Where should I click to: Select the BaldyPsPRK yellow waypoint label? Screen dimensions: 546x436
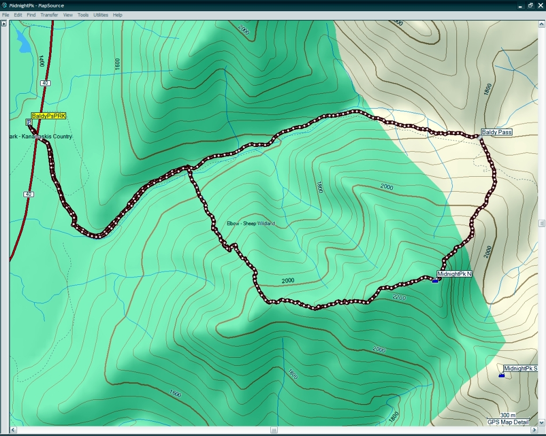49,116
